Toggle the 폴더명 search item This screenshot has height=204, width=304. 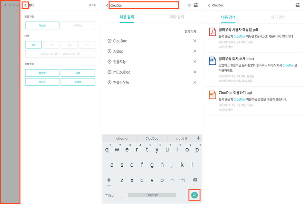pos(78,82)
